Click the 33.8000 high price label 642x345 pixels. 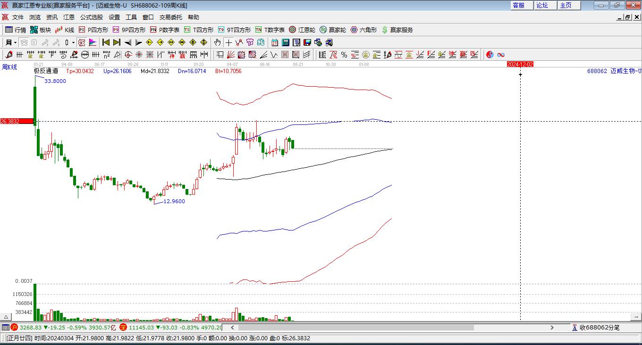[55, 81]
